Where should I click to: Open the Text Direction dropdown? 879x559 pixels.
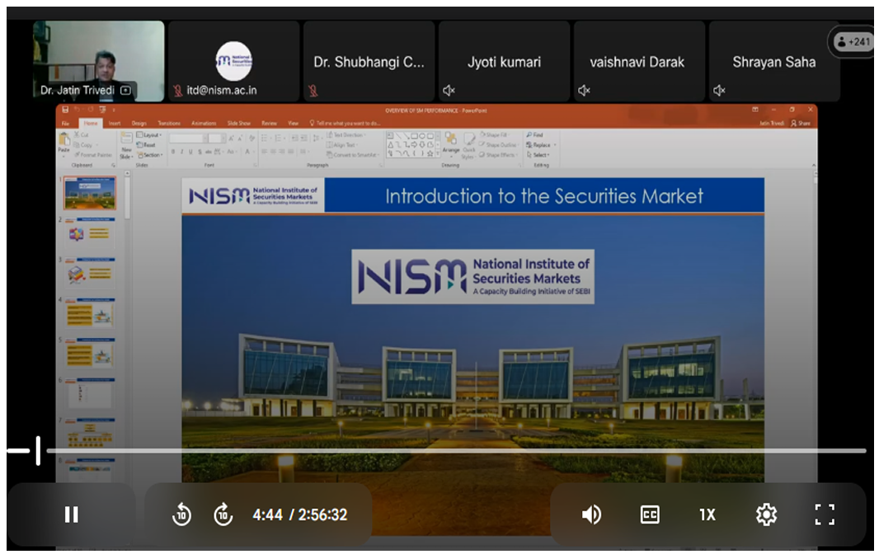tap(345, 135)
